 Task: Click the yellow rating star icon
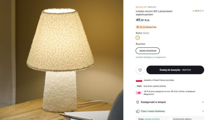pos(193,11)
